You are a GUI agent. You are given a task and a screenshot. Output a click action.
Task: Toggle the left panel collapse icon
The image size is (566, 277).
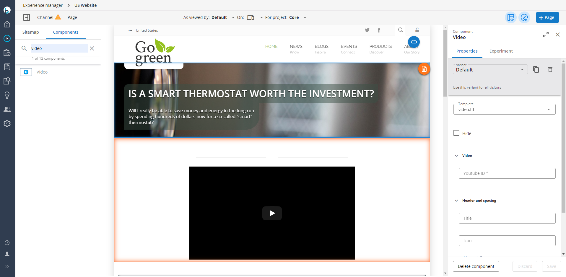coord(27,17)
